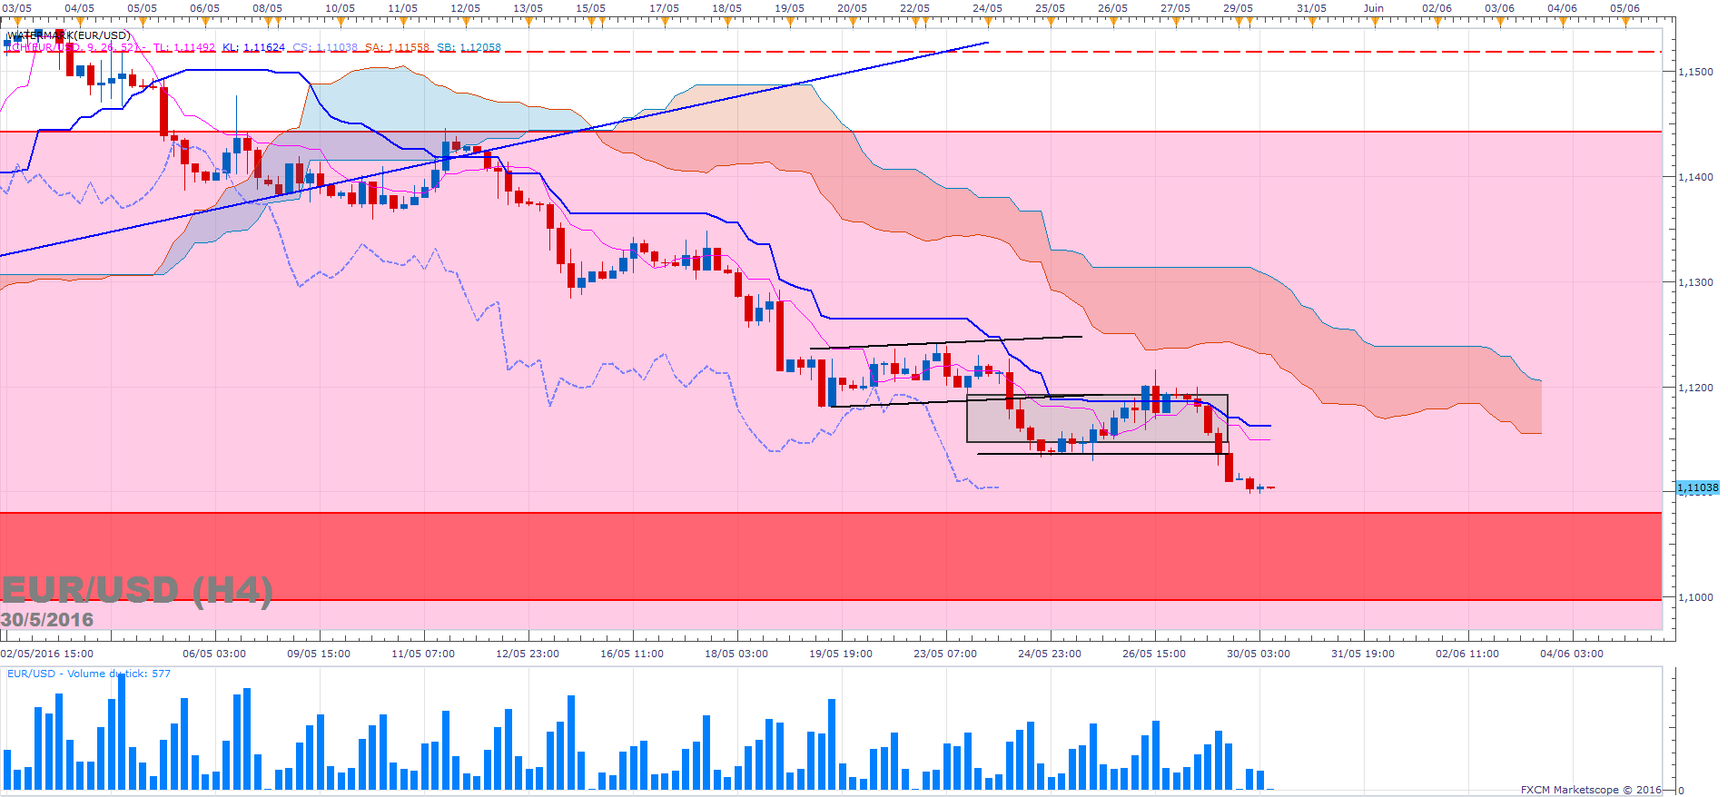Click the EUR/USD tick volume label
This screenshot has width=1728, height=797.
click(x=89, y=674)
